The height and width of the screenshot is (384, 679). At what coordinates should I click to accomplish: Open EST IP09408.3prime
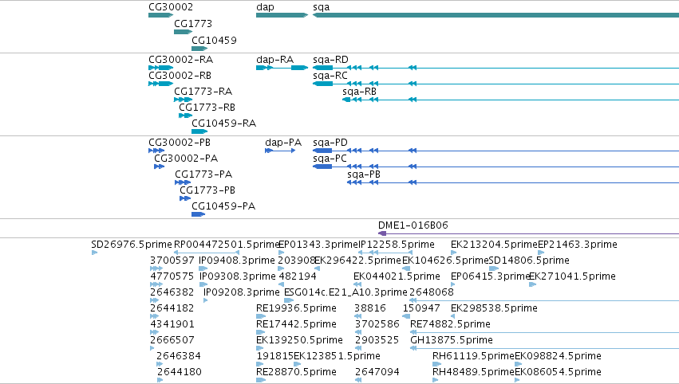pos(237,261)
